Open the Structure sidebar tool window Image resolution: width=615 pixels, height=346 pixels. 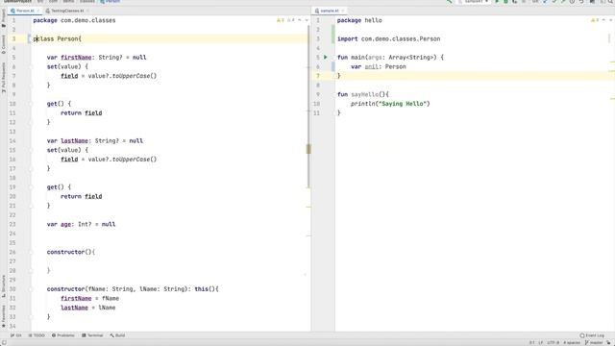point(4,285)
